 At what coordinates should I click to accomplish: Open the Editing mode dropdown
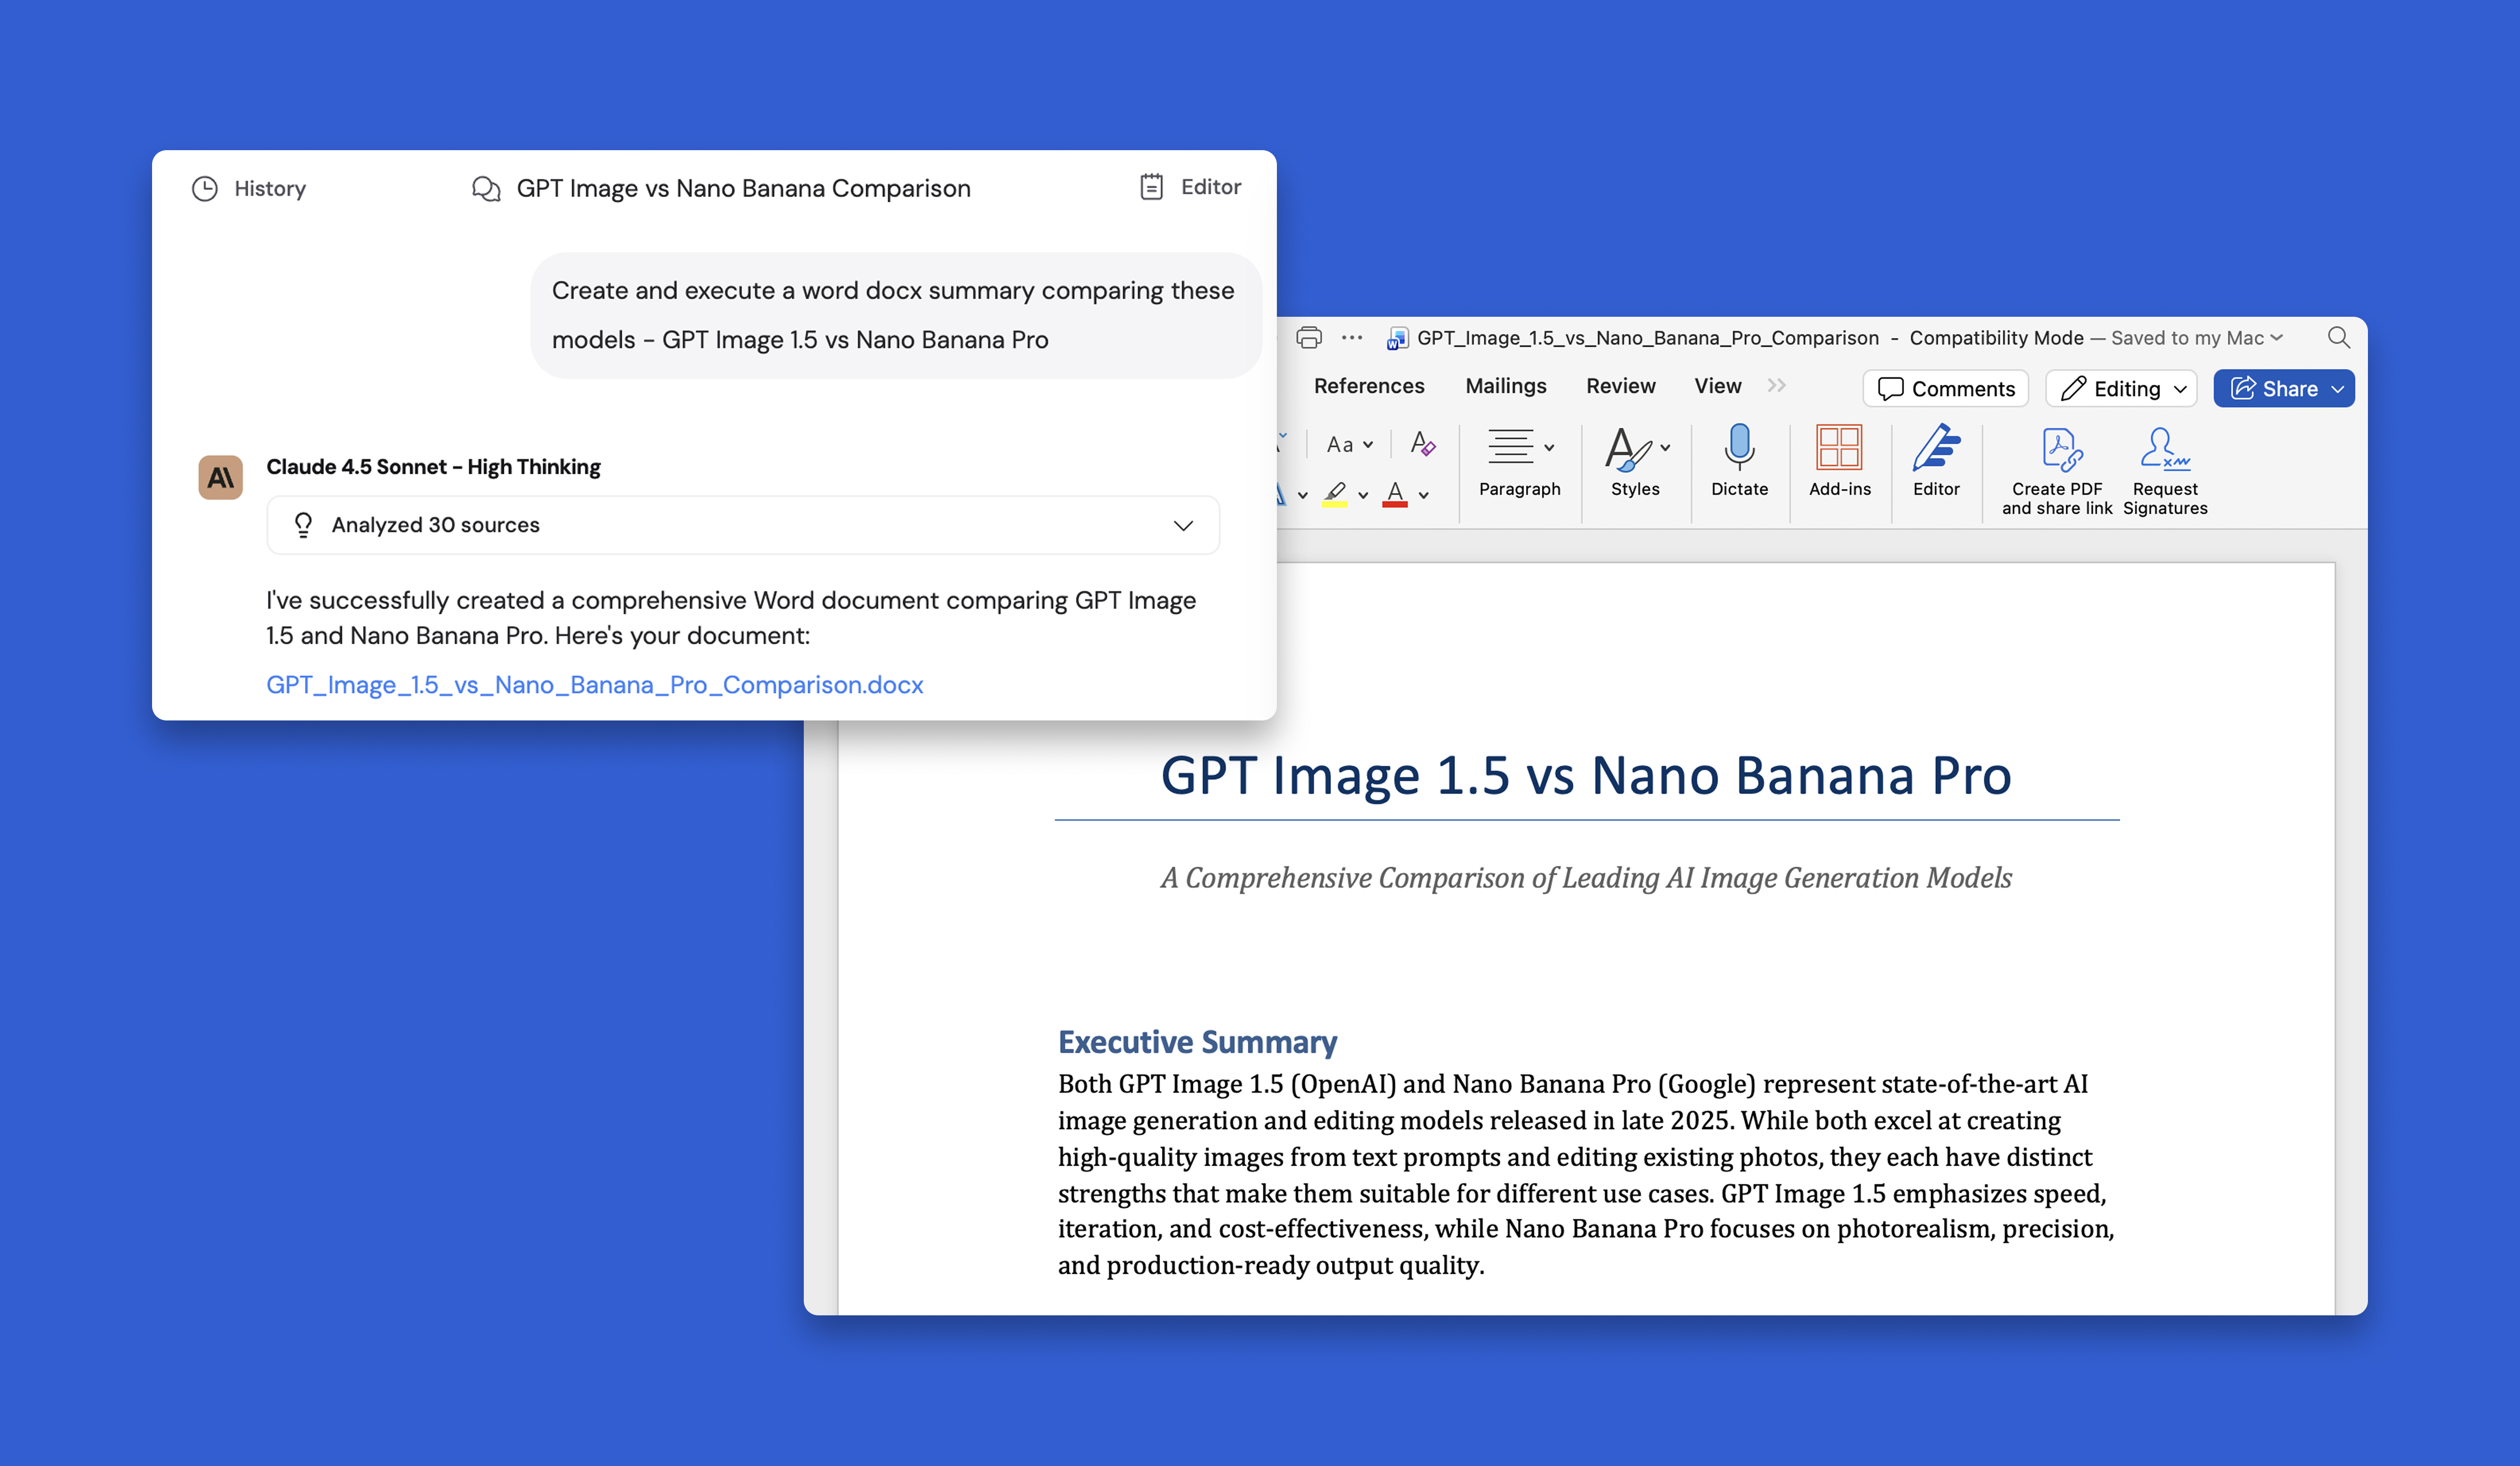tap(2121, 389)
